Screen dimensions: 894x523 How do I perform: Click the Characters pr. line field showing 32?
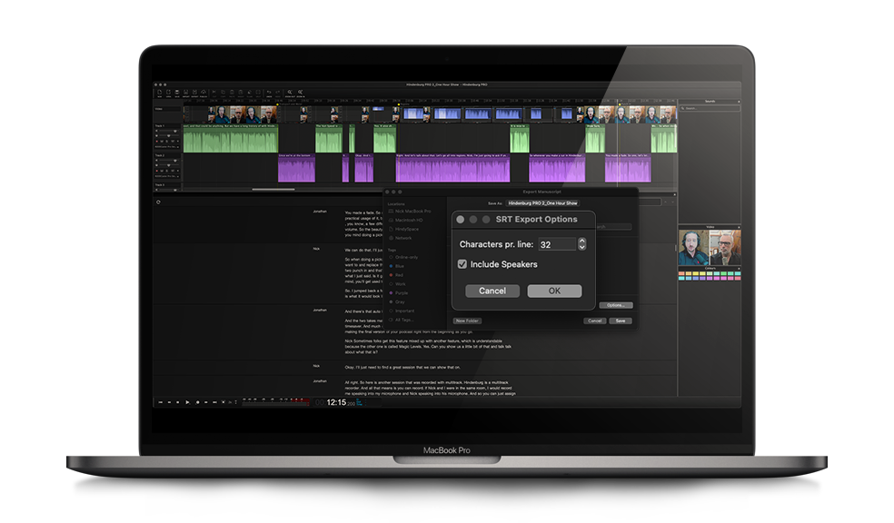[x=557, y=244]
